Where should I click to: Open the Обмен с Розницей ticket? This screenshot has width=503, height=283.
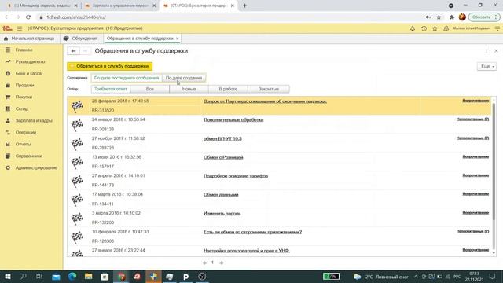[x=223, y=157]
